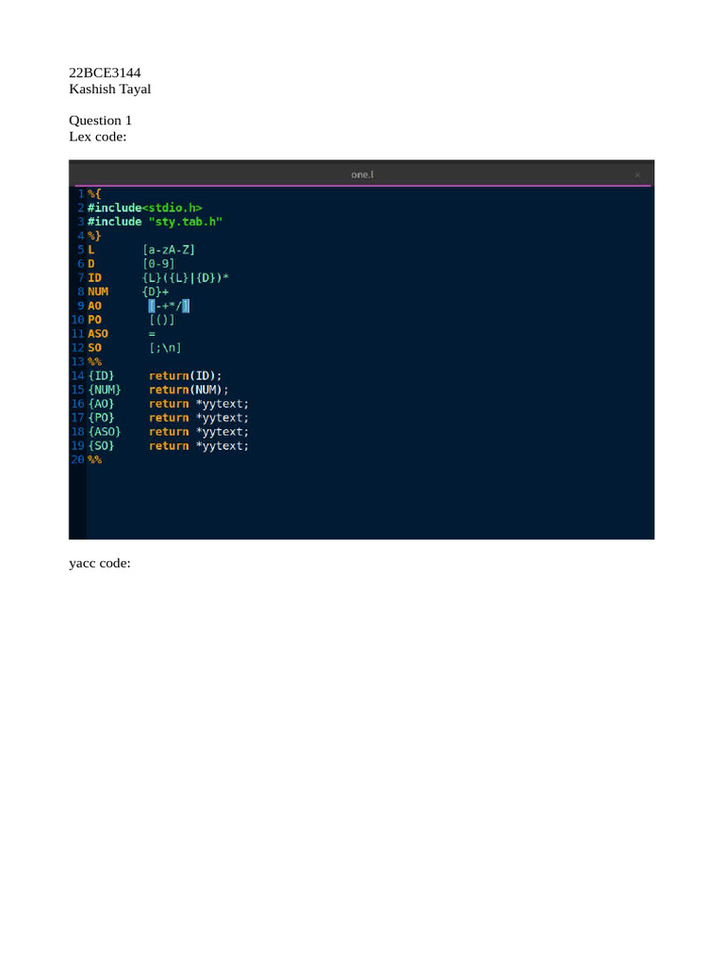Click the 'Question 1' heading

coord(100,120)
